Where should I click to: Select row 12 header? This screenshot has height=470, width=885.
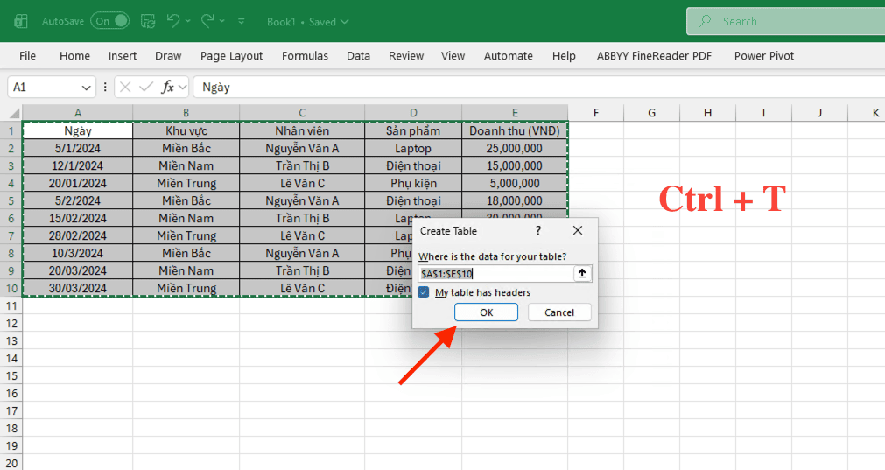point(11,323)
